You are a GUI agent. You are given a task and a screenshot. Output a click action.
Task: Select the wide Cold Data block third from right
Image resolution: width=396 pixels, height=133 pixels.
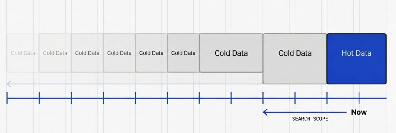231,53
